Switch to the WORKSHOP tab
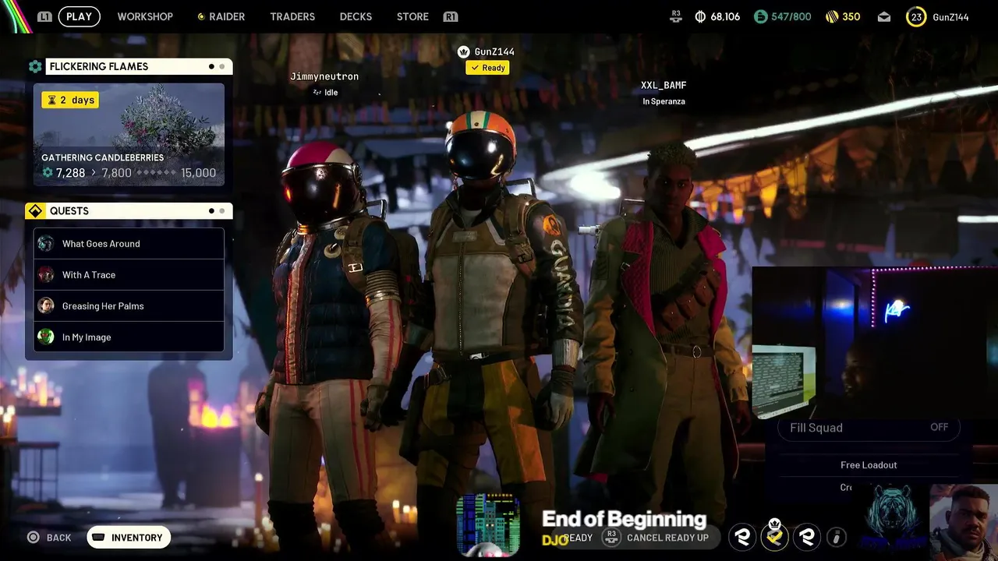Image resolution: width=998 pixels, height=561 pixels. pyautogui.click(x=145, y=16)
